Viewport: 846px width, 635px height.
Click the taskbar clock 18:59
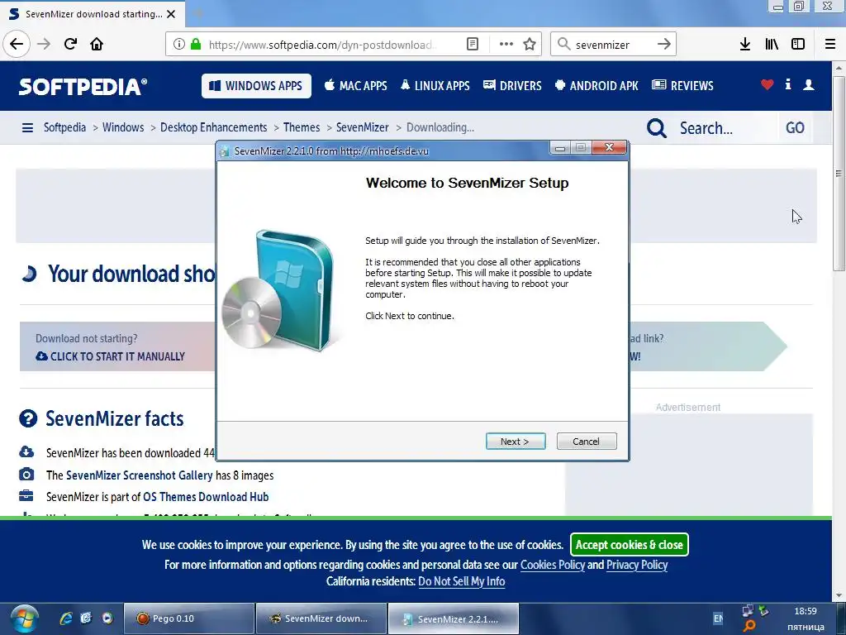coord(806,611)
